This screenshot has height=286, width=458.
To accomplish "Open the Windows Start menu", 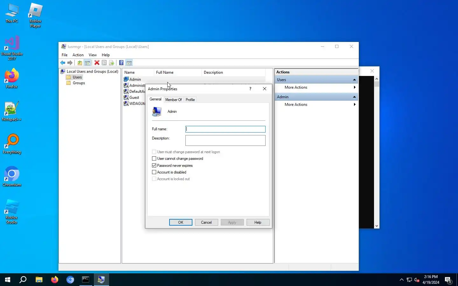I will tap(8, 280).
